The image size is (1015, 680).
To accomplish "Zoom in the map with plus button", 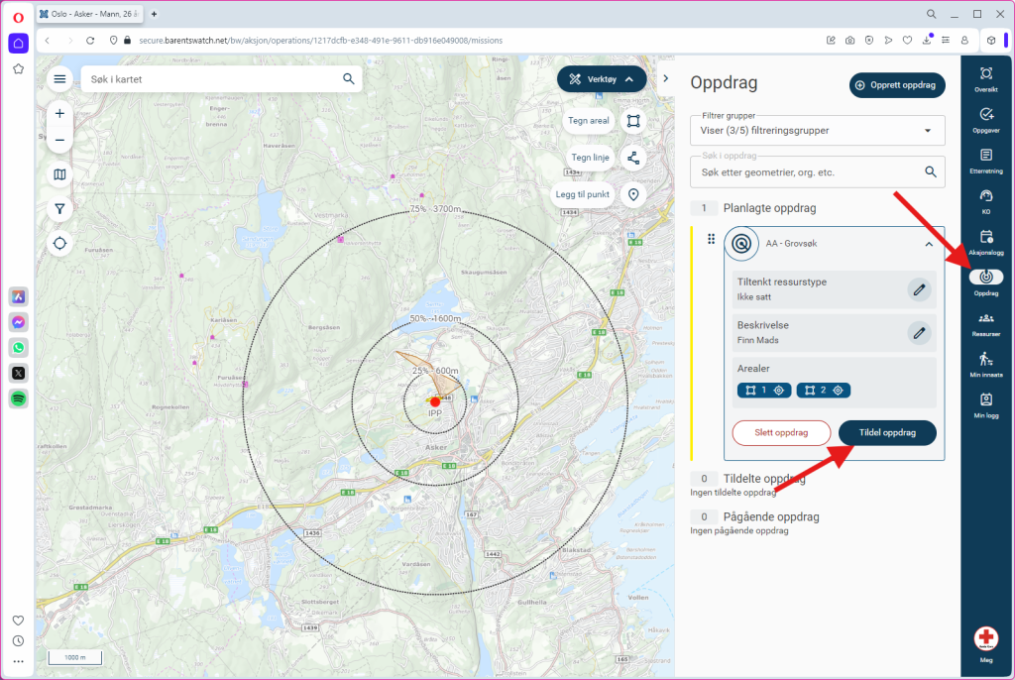I will (60, 114).
